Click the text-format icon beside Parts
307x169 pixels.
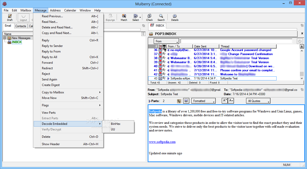[179, 101]
